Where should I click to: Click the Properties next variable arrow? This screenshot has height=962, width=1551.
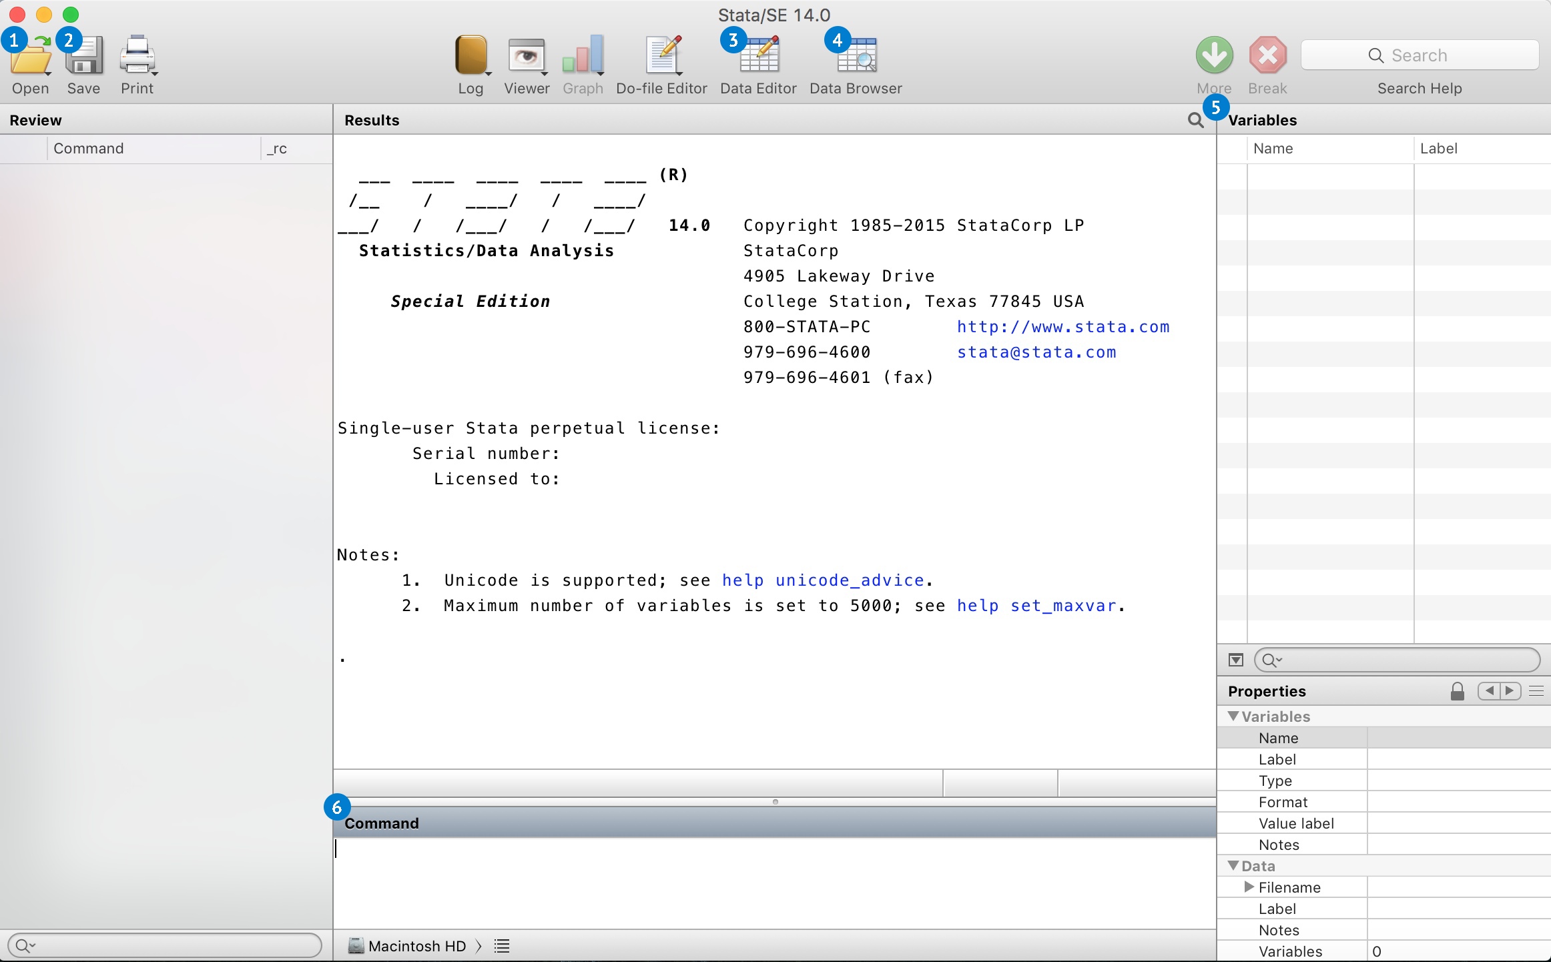1510,691
